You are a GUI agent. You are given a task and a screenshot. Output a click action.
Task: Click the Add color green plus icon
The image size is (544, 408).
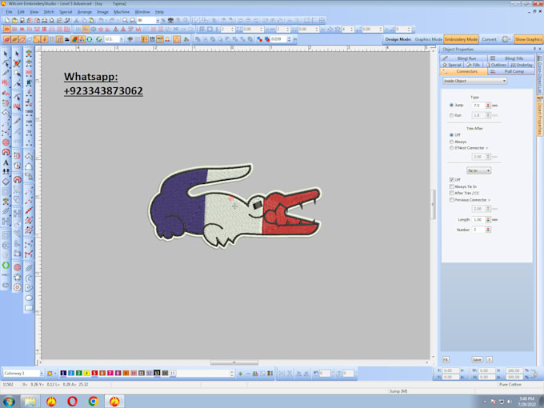pyautogui.click(x=240, y=374)
